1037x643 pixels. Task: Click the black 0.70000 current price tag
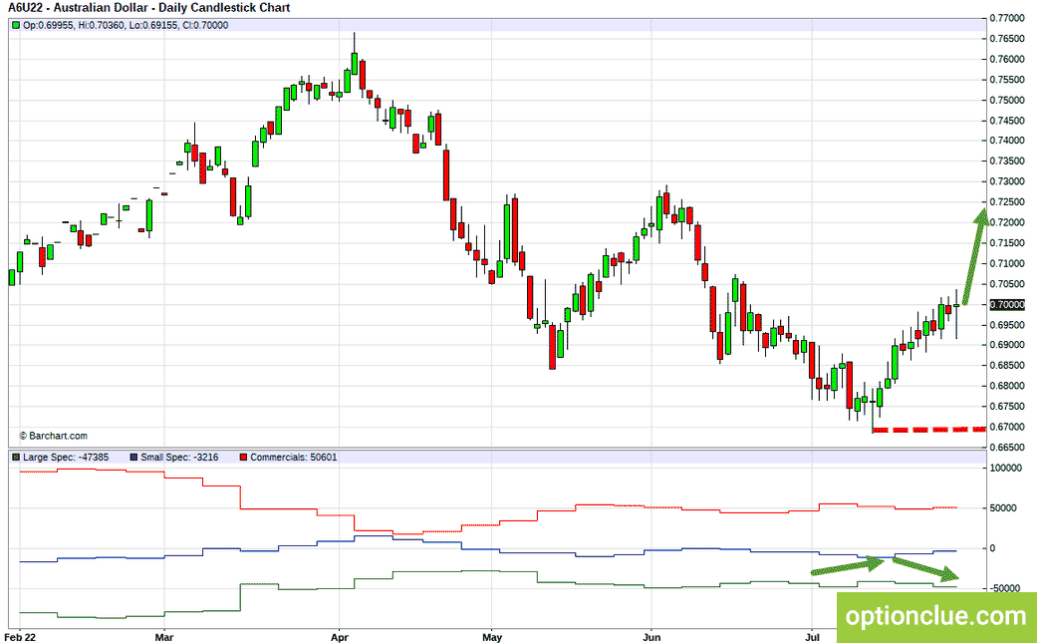click(x=1006, y=304)
